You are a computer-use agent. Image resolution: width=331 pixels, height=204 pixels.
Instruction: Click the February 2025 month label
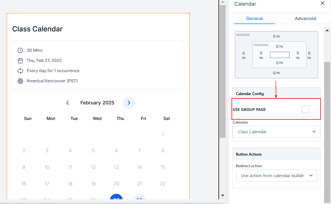[97, 103]
